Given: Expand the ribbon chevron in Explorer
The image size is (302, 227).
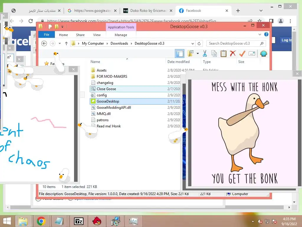Looking at the screenshot, I should coord(260,34).
